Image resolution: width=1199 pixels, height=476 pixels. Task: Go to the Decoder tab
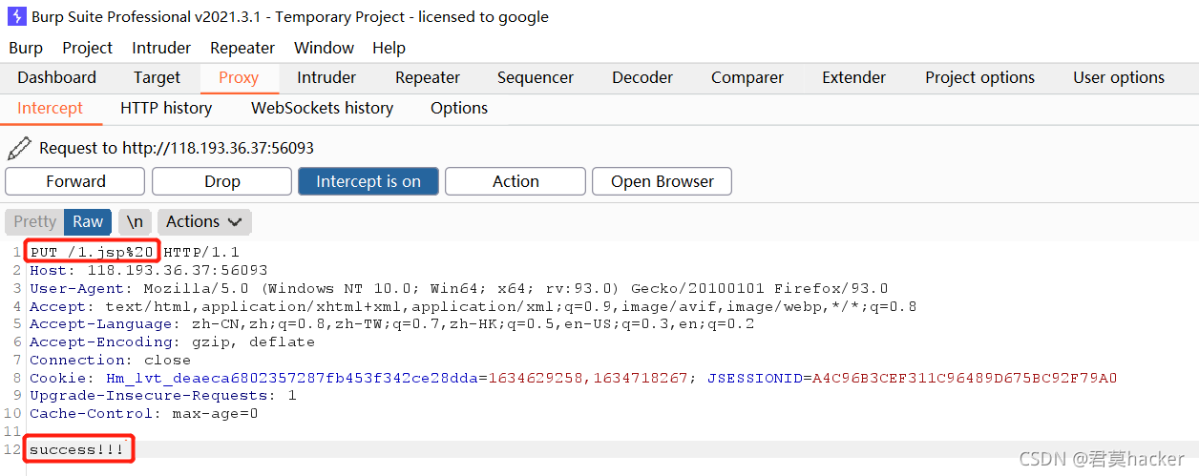[642, 77]
